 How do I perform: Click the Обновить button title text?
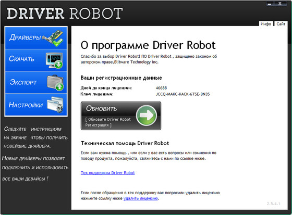coord(102,108)
